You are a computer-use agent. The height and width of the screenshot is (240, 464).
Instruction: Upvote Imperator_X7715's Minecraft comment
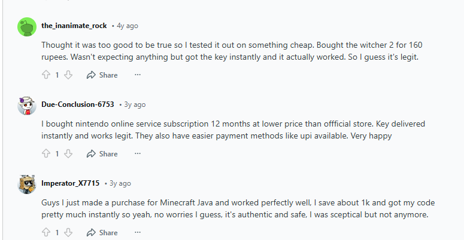pos(46,232)
